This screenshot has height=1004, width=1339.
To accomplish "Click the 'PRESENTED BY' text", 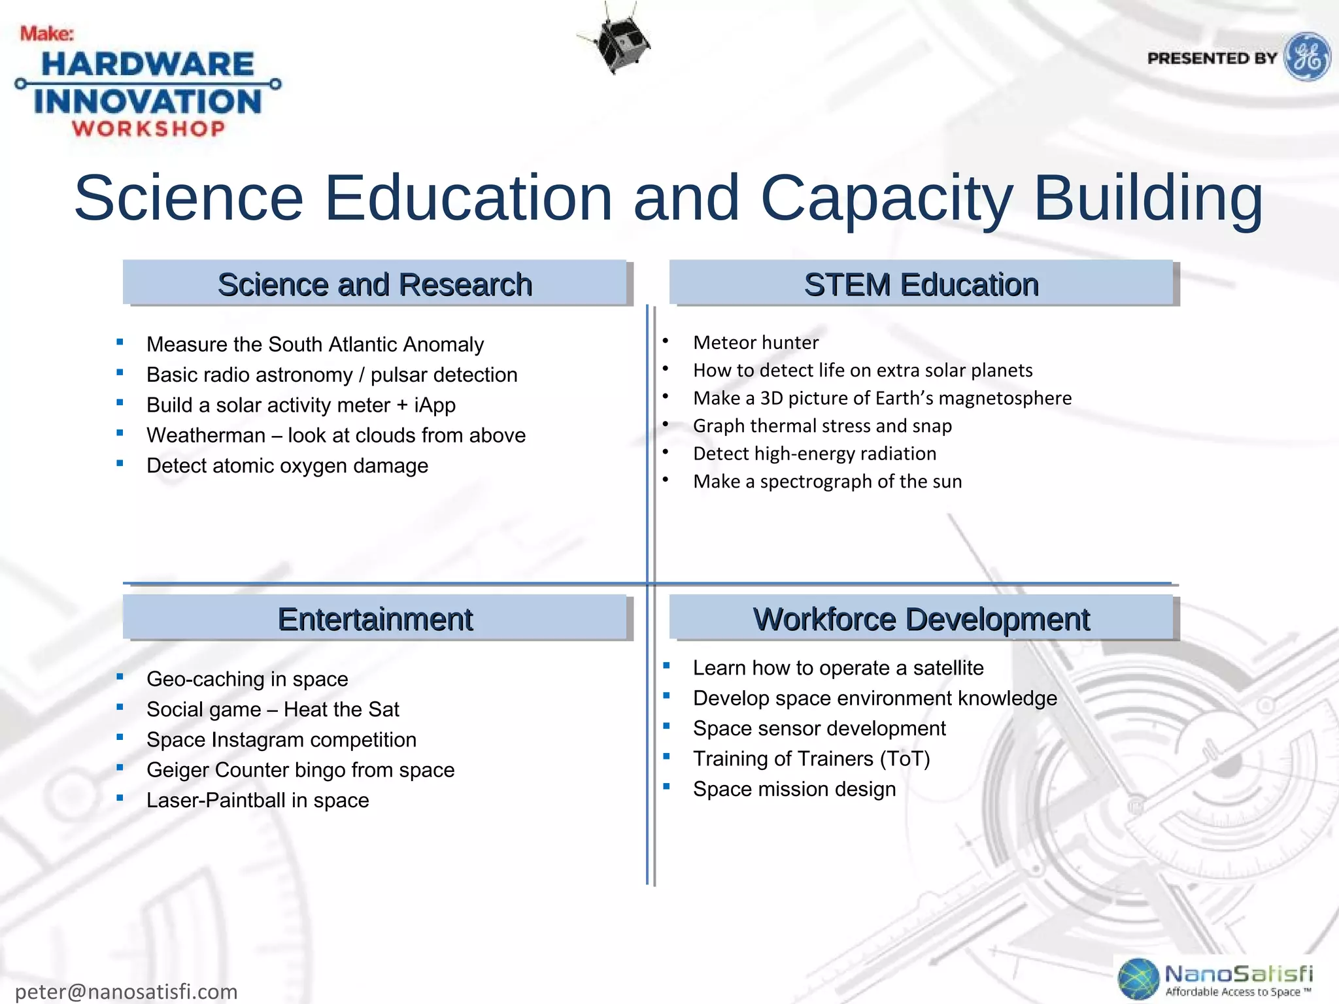I will [1212, 58].
